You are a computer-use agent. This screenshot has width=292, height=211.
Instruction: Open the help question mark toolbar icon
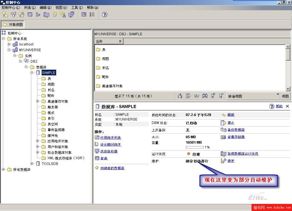(105, 15)
